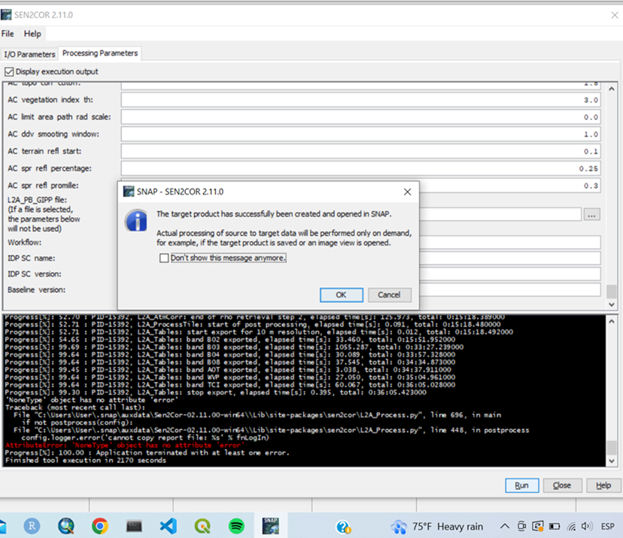This screenshot has height=538, width=623.
Task: Edit AC spr refl percentage field
Action: point(360,168)
